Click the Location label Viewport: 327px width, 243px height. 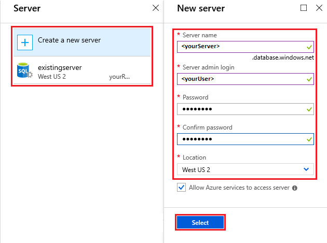click(x=194, y=158)
